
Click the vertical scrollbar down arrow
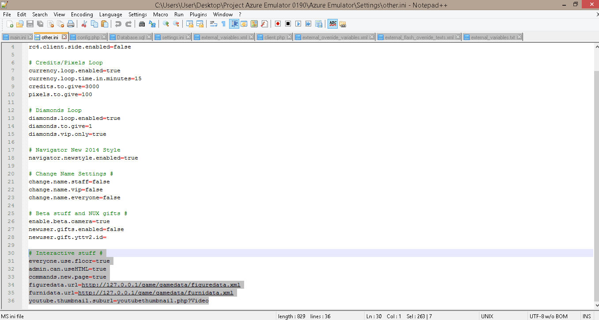(x=596, y=306)
